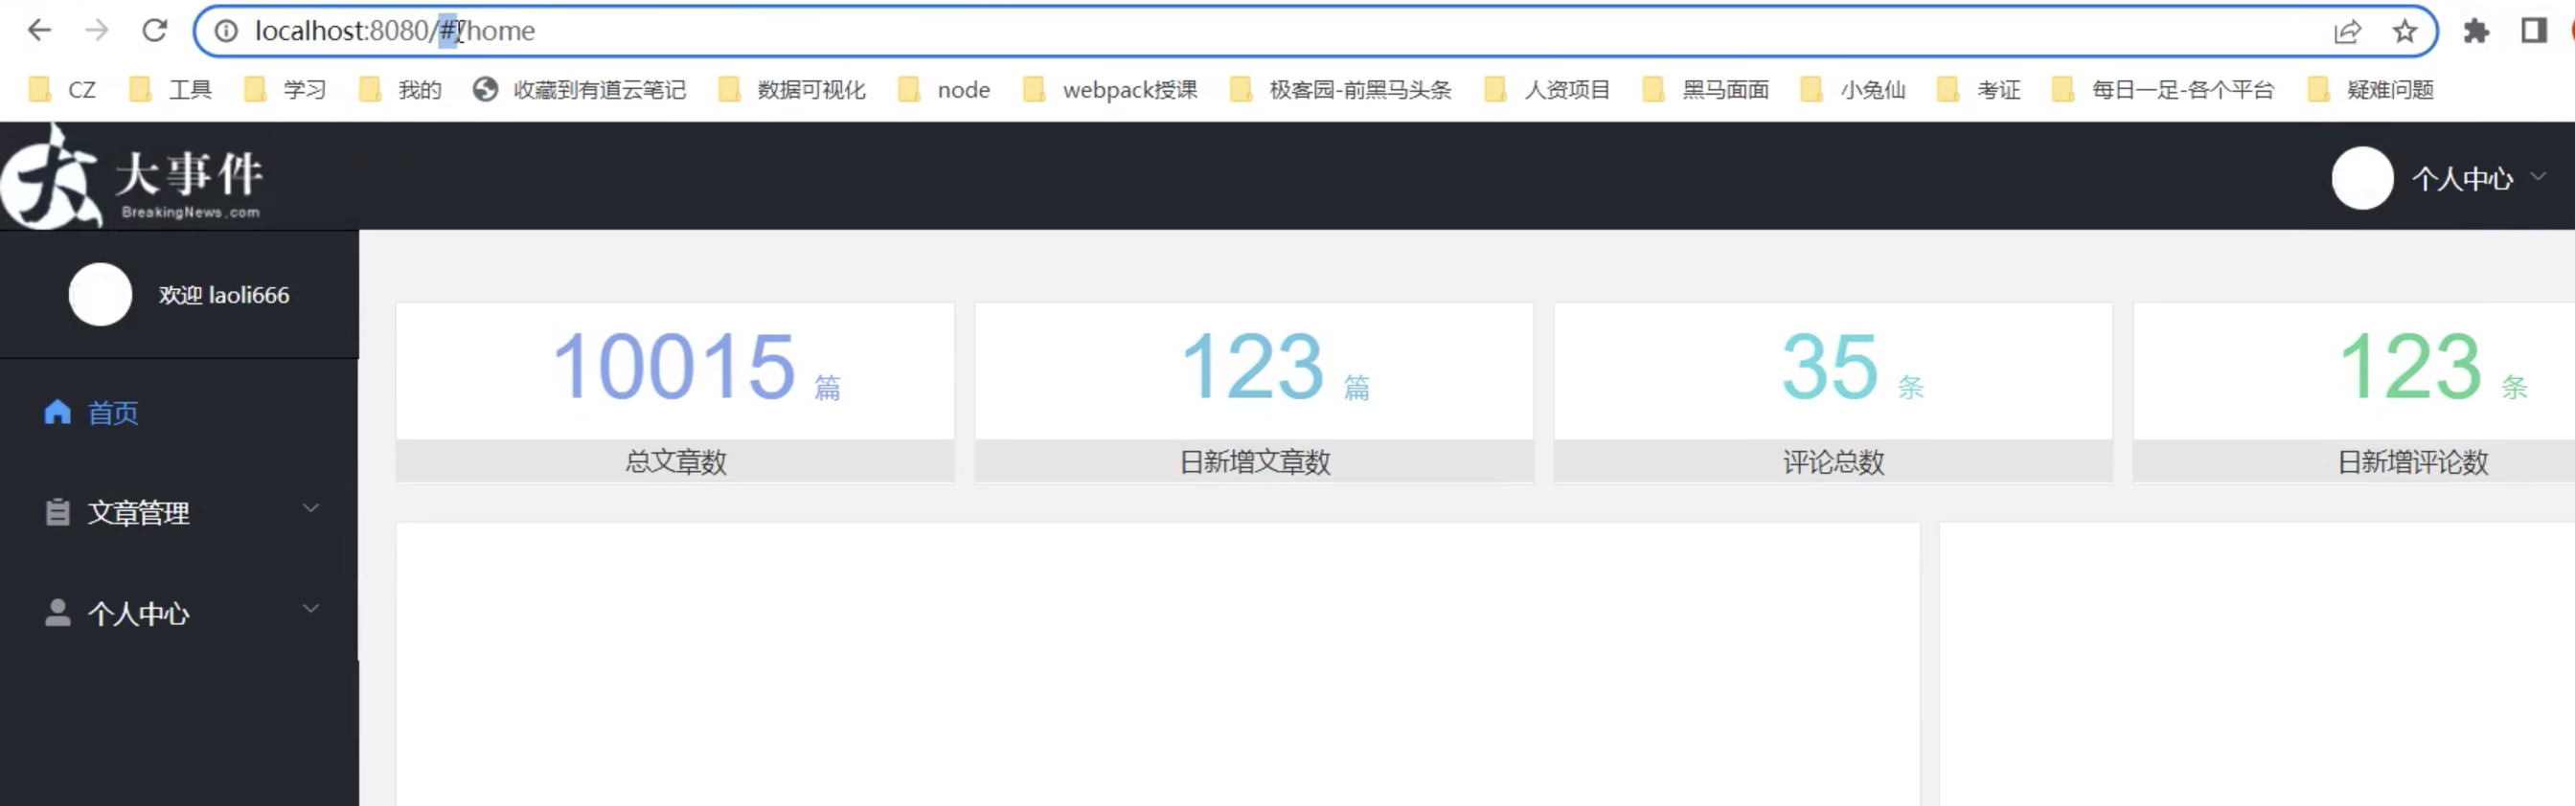Click the sidebar avatar next to laoli666

(100, 295)
